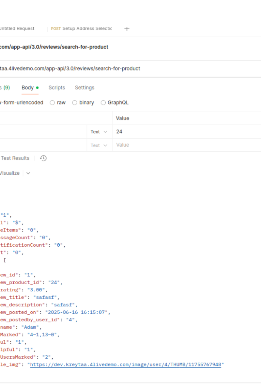Open Text type dropdown for value 24
261x392 pixels.
[x=99, y=132]
